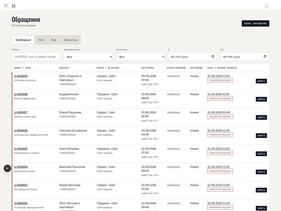281x211 pixels.
Task: Open request link U-000008
Action: point(21,94)
